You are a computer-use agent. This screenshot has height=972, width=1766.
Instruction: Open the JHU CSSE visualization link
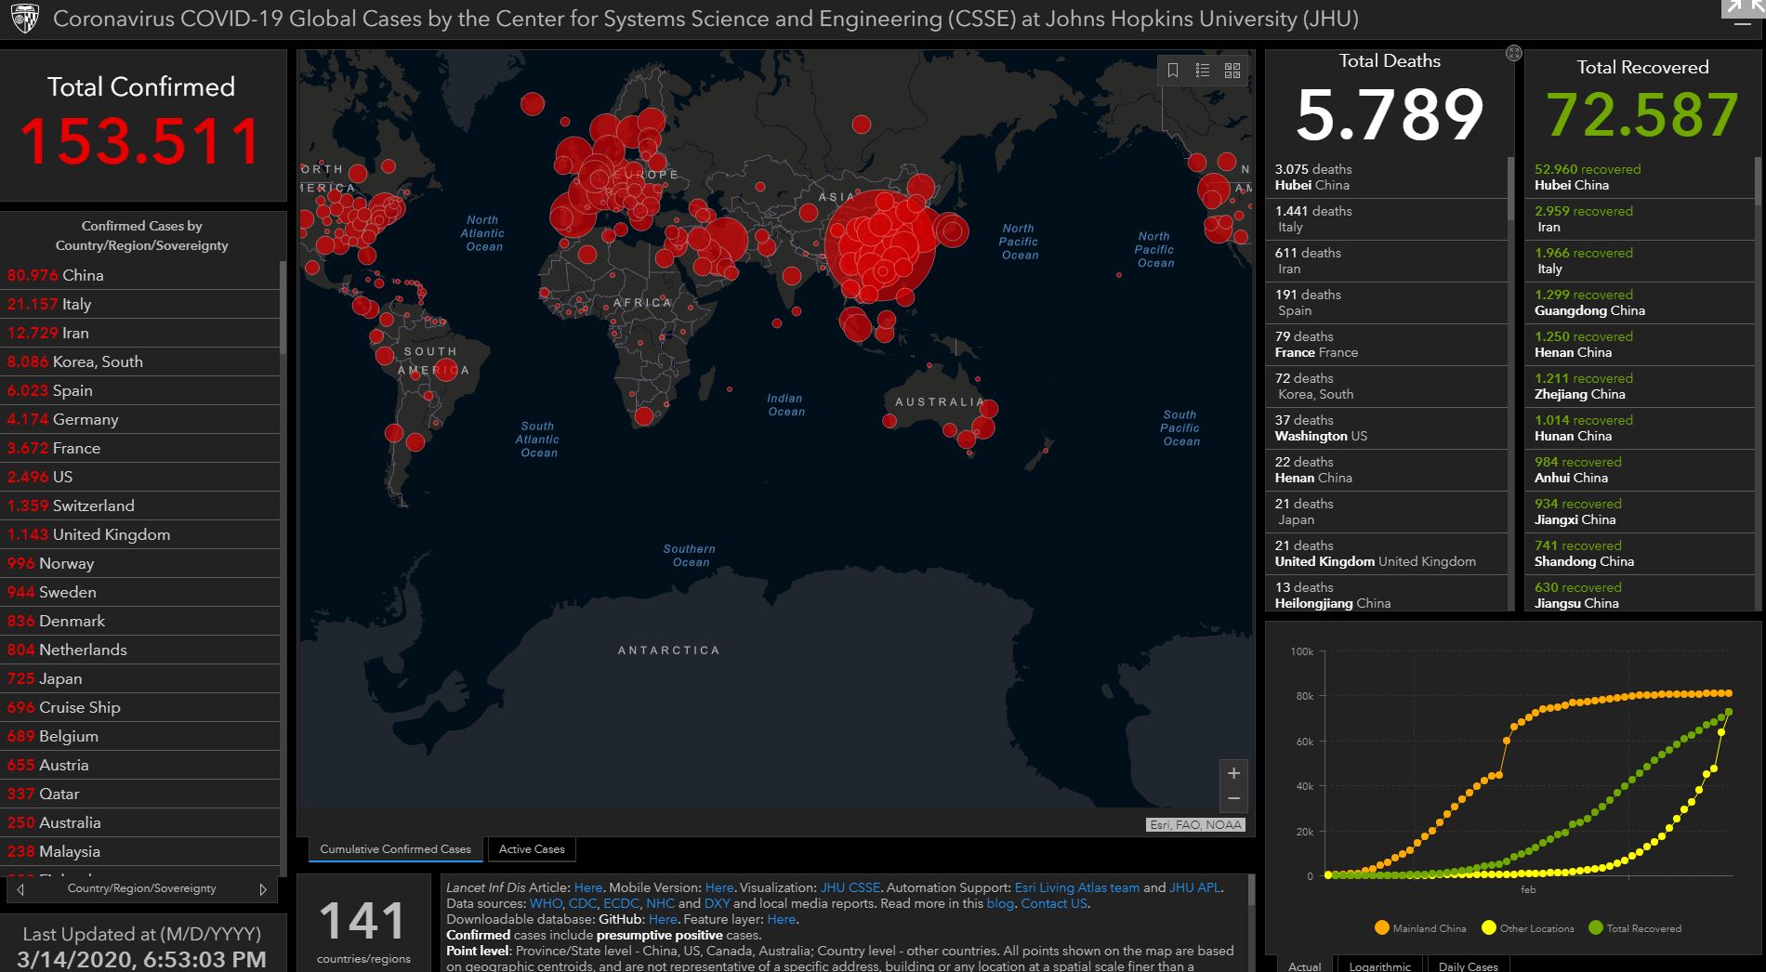pyautogui.click(x=850, y=887)
